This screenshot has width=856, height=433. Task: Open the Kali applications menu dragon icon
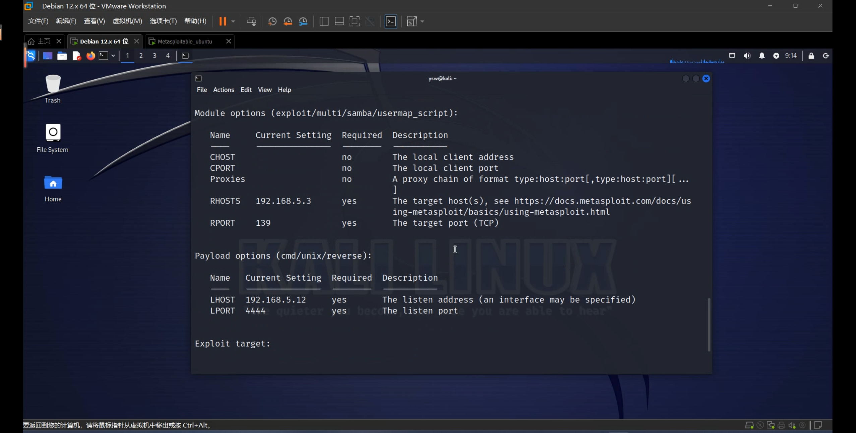click(31, 56)
